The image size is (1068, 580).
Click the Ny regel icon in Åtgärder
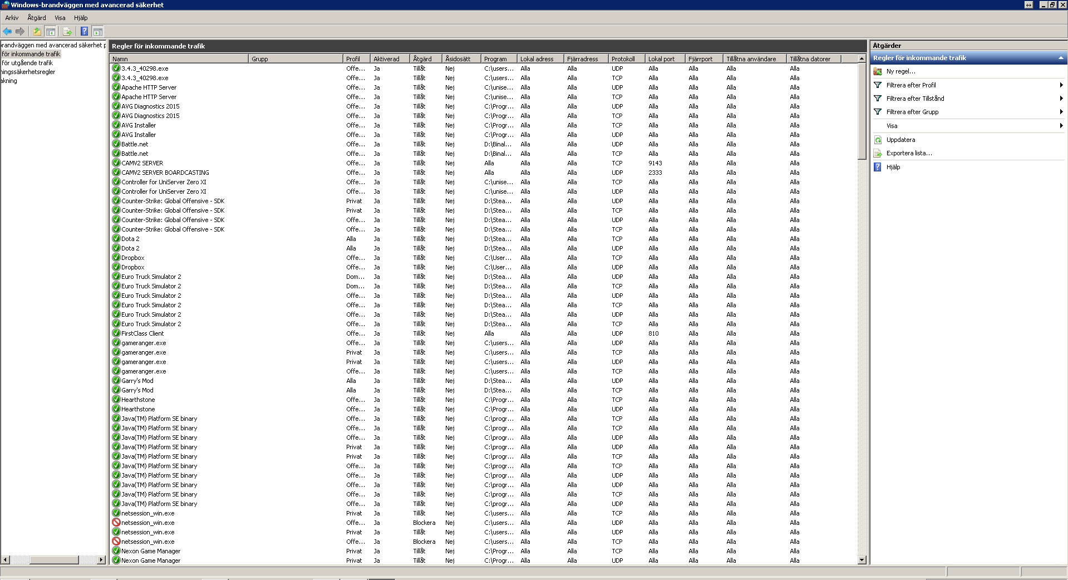pyautogui.click(x=878, y=71)
